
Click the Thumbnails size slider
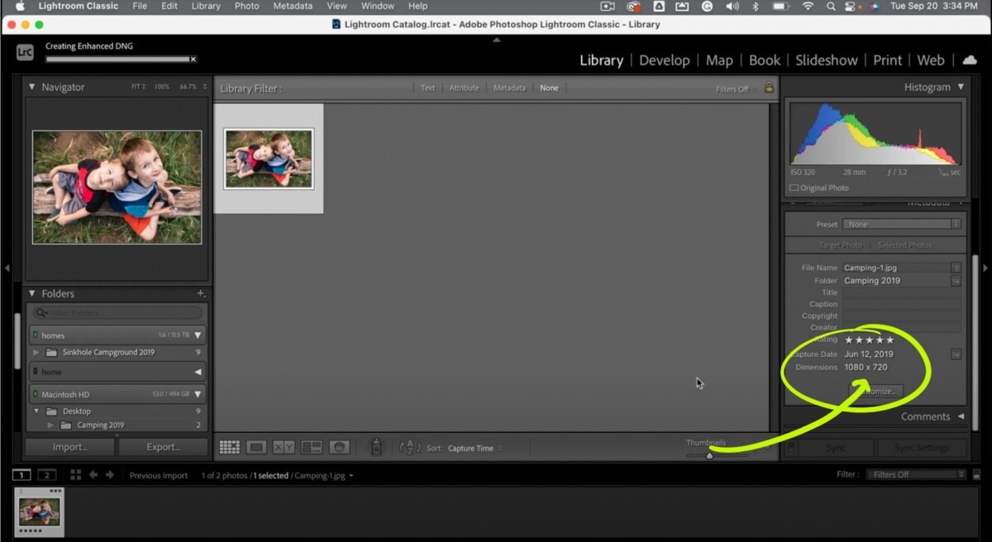709,454
